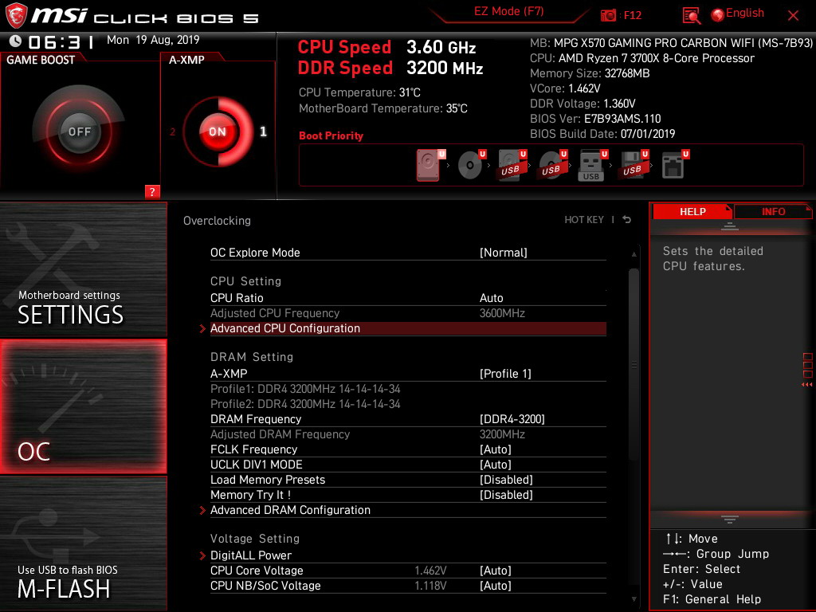Expand Advanced DRAM Configuration submenu
This screenshot has width=816, height=612.
pyautogui.click(x=408, y=510)
